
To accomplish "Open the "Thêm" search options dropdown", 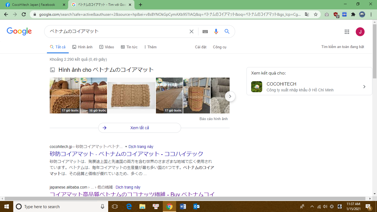I will pyautogui.click(x=150, y=47).
